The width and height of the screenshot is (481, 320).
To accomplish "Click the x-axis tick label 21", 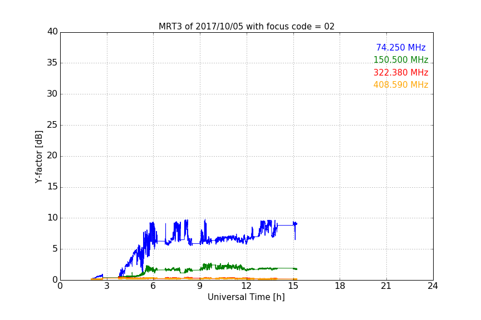I will point(386,286).
